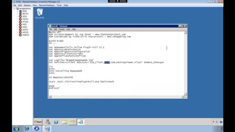Open Notepad File menu
This screenshot has width=235, height=132.
point(51,29)
